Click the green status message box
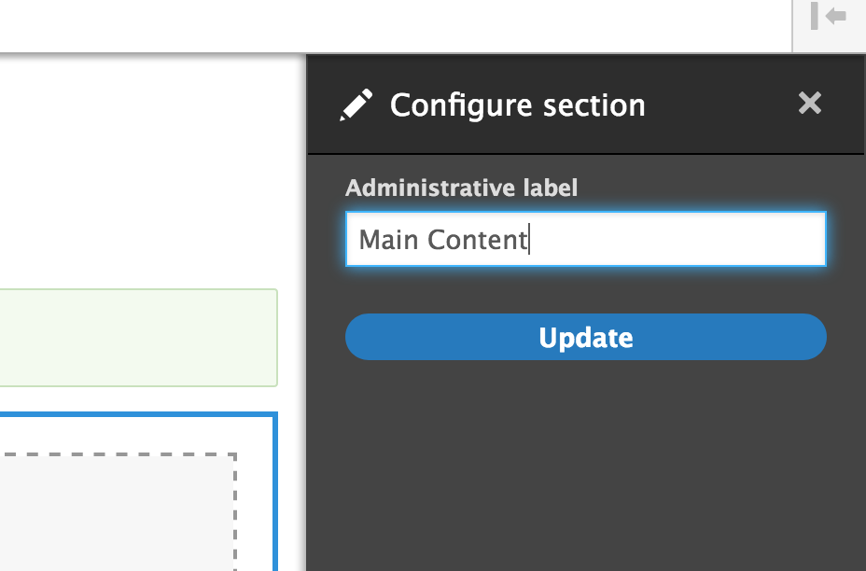This screenshot has height=571, width=866. [x=138, y=337]
